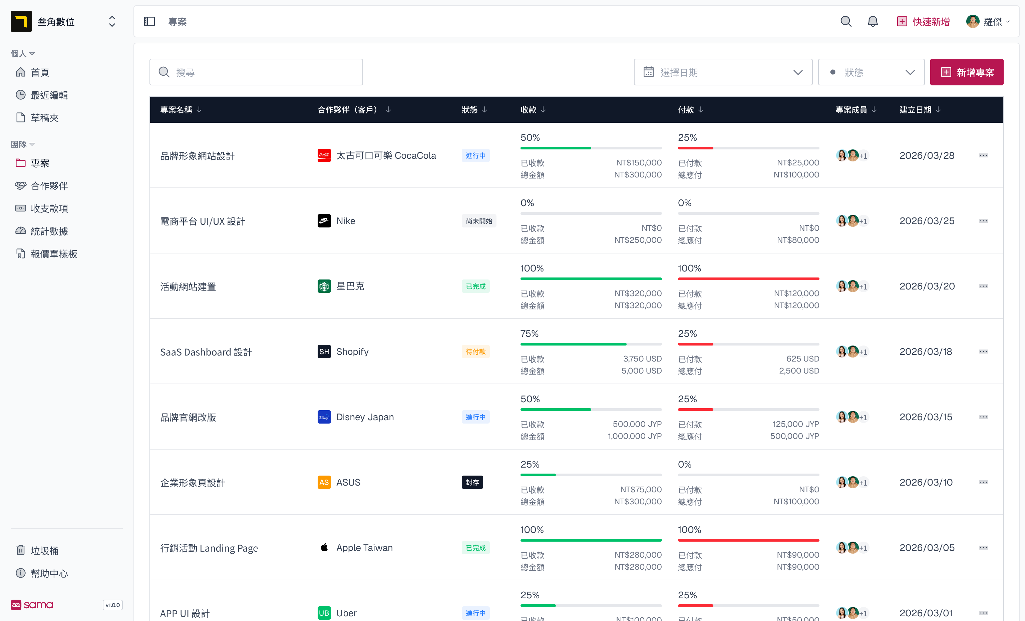Open more options for 活動網站建置 row
Image resolution: width=1025 pixels, height=621 pixels.
pos(983,286)
